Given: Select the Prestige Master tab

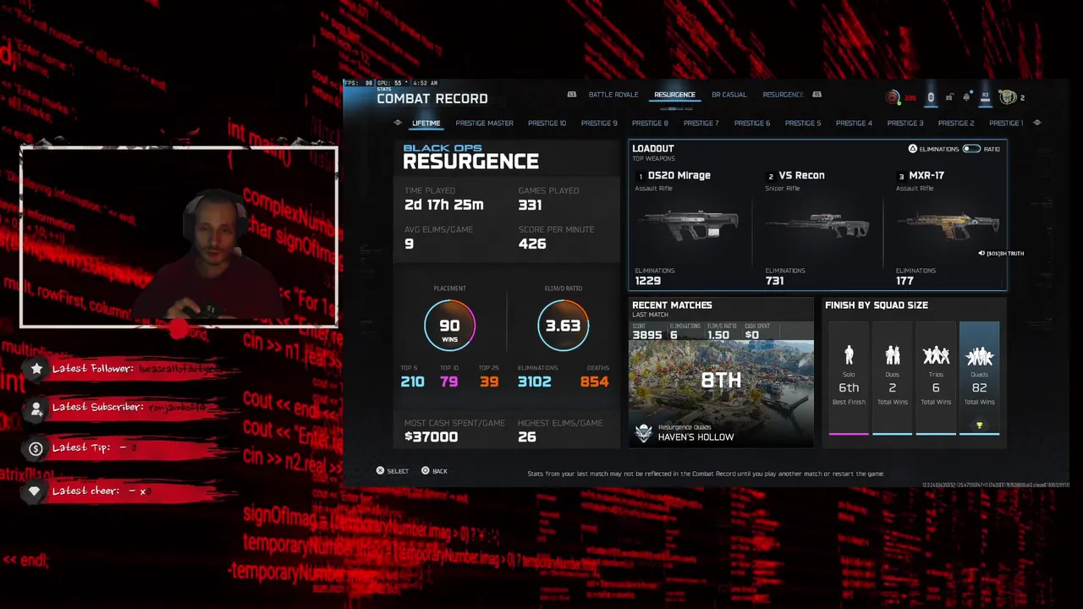Looking at the screenshot, I should (x=484, y=123).
